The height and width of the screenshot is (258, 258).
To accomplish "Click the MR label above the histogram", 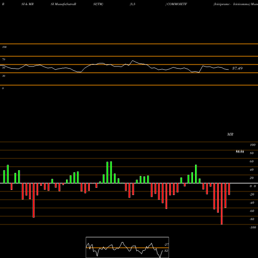I will [x=230, y=134].
